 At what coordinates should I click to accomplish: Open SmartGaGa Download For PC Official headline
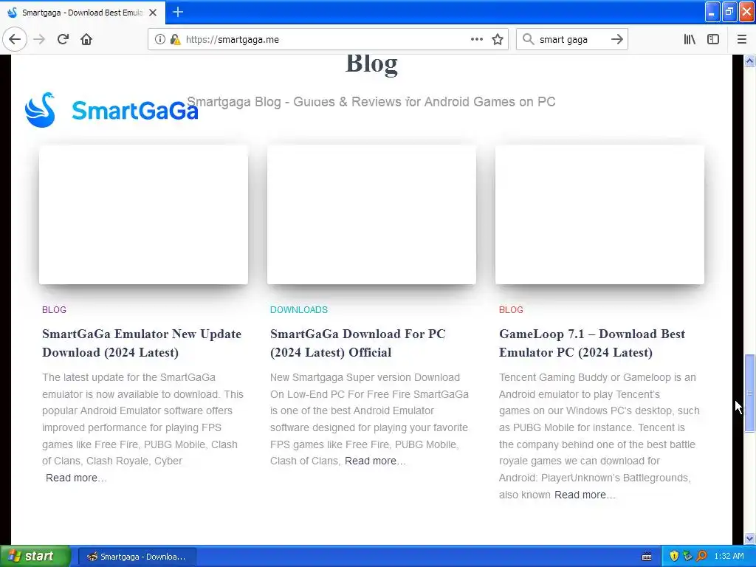pos(358,343)
